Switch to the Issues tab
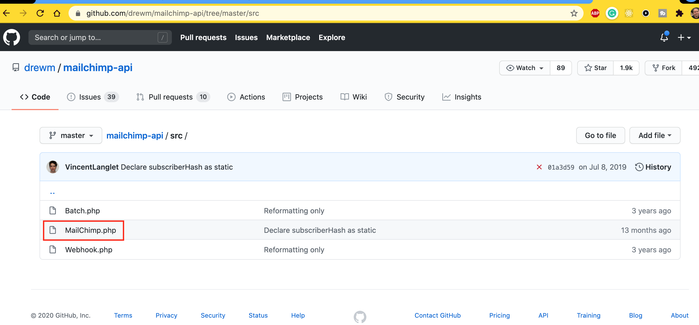The image size is (699, 325). click(90, 97)
